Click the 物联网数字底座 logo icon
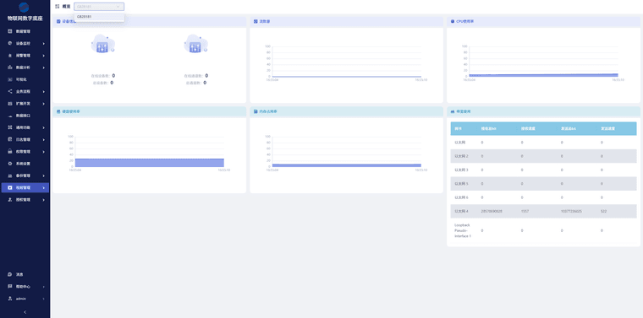The image size is (643, 318). [x=24, y=8]
